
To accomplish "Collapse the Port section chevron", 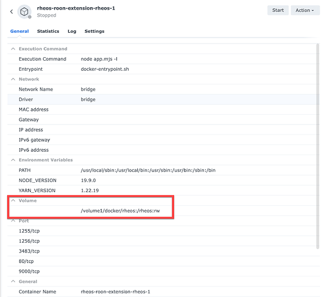I will click(13, 221).
